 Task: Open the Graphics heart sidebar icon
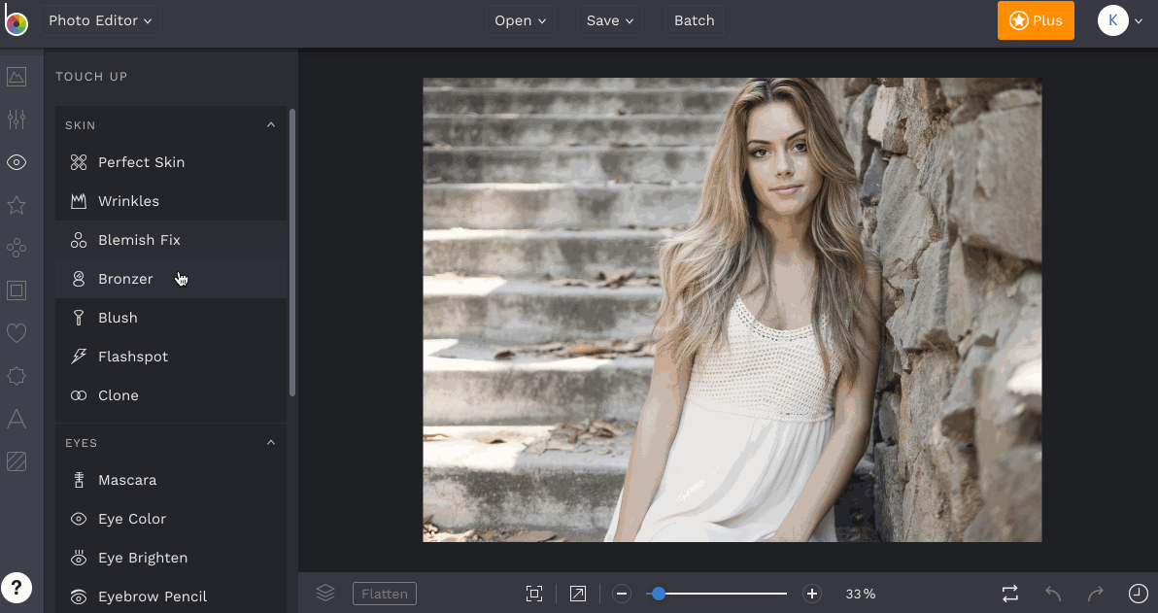[x=17, y=333]
